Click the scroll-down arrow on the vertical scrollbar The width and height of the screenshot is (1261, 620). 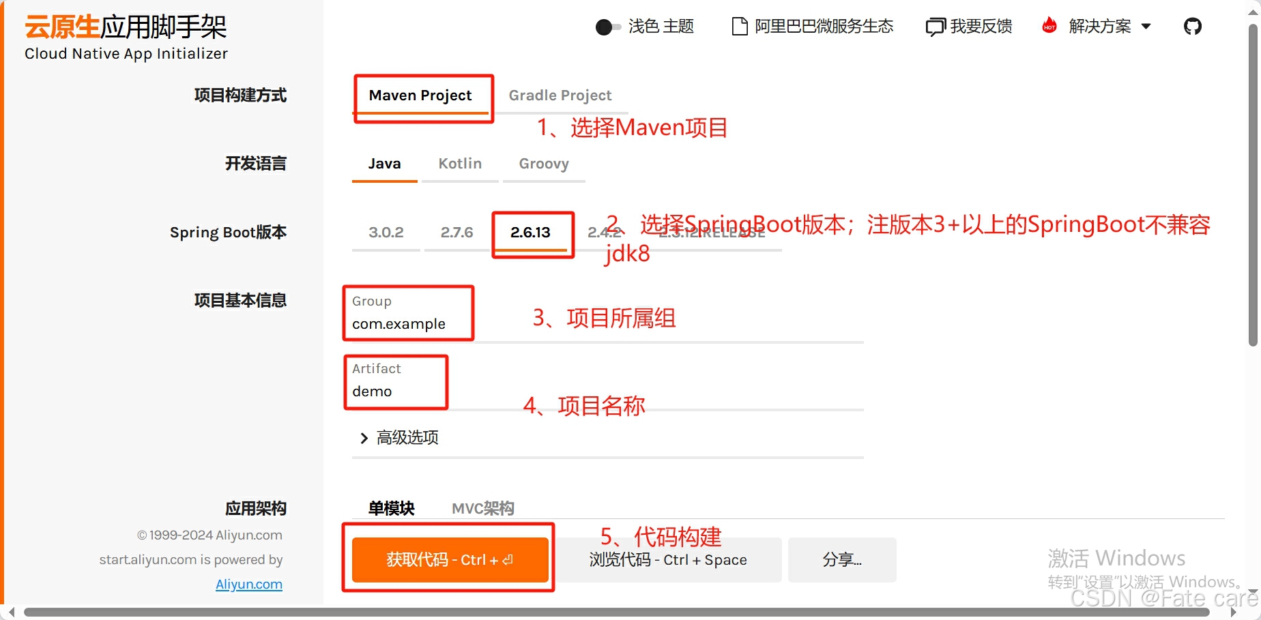(1253, 592)
